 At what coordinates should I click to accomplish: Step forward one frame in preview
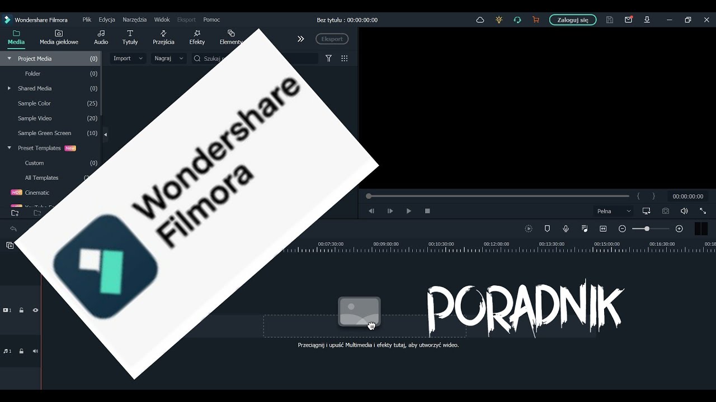(390, 211)
